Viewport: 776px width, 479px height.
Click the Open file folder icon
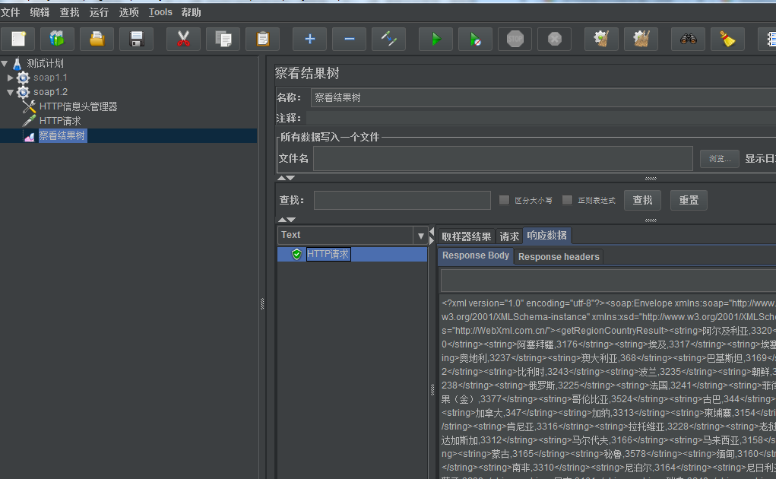[x=97, y=39]
